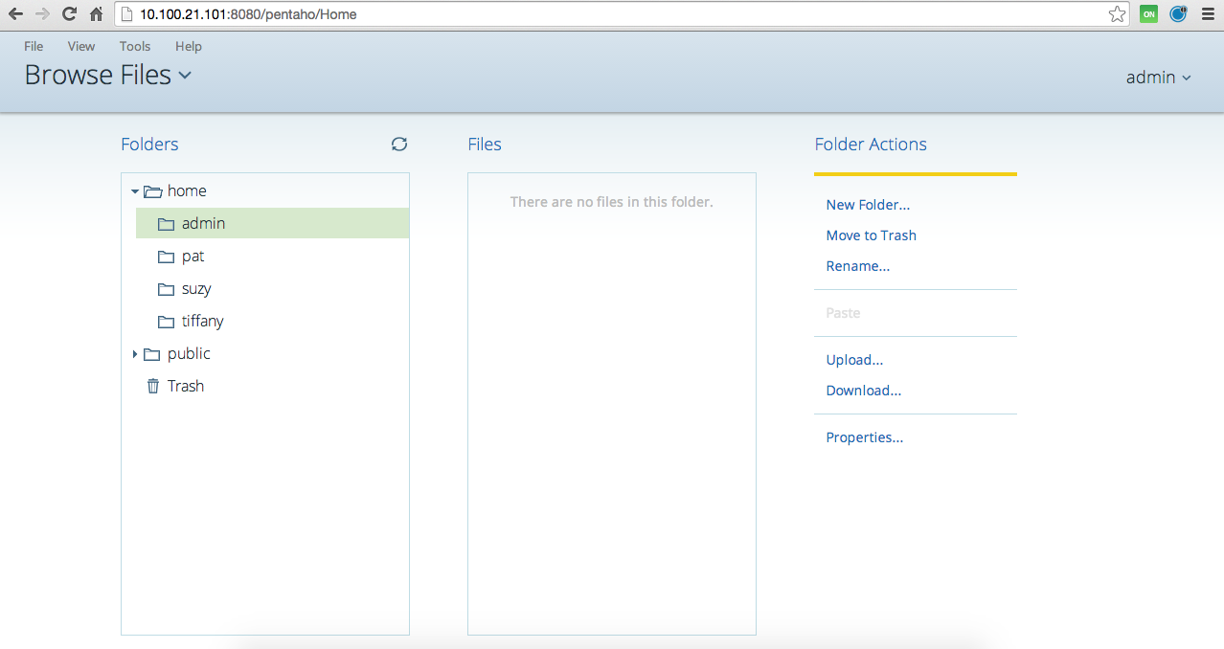
Task: Click the pat folder icon
Action: click(x=167, y=257)
